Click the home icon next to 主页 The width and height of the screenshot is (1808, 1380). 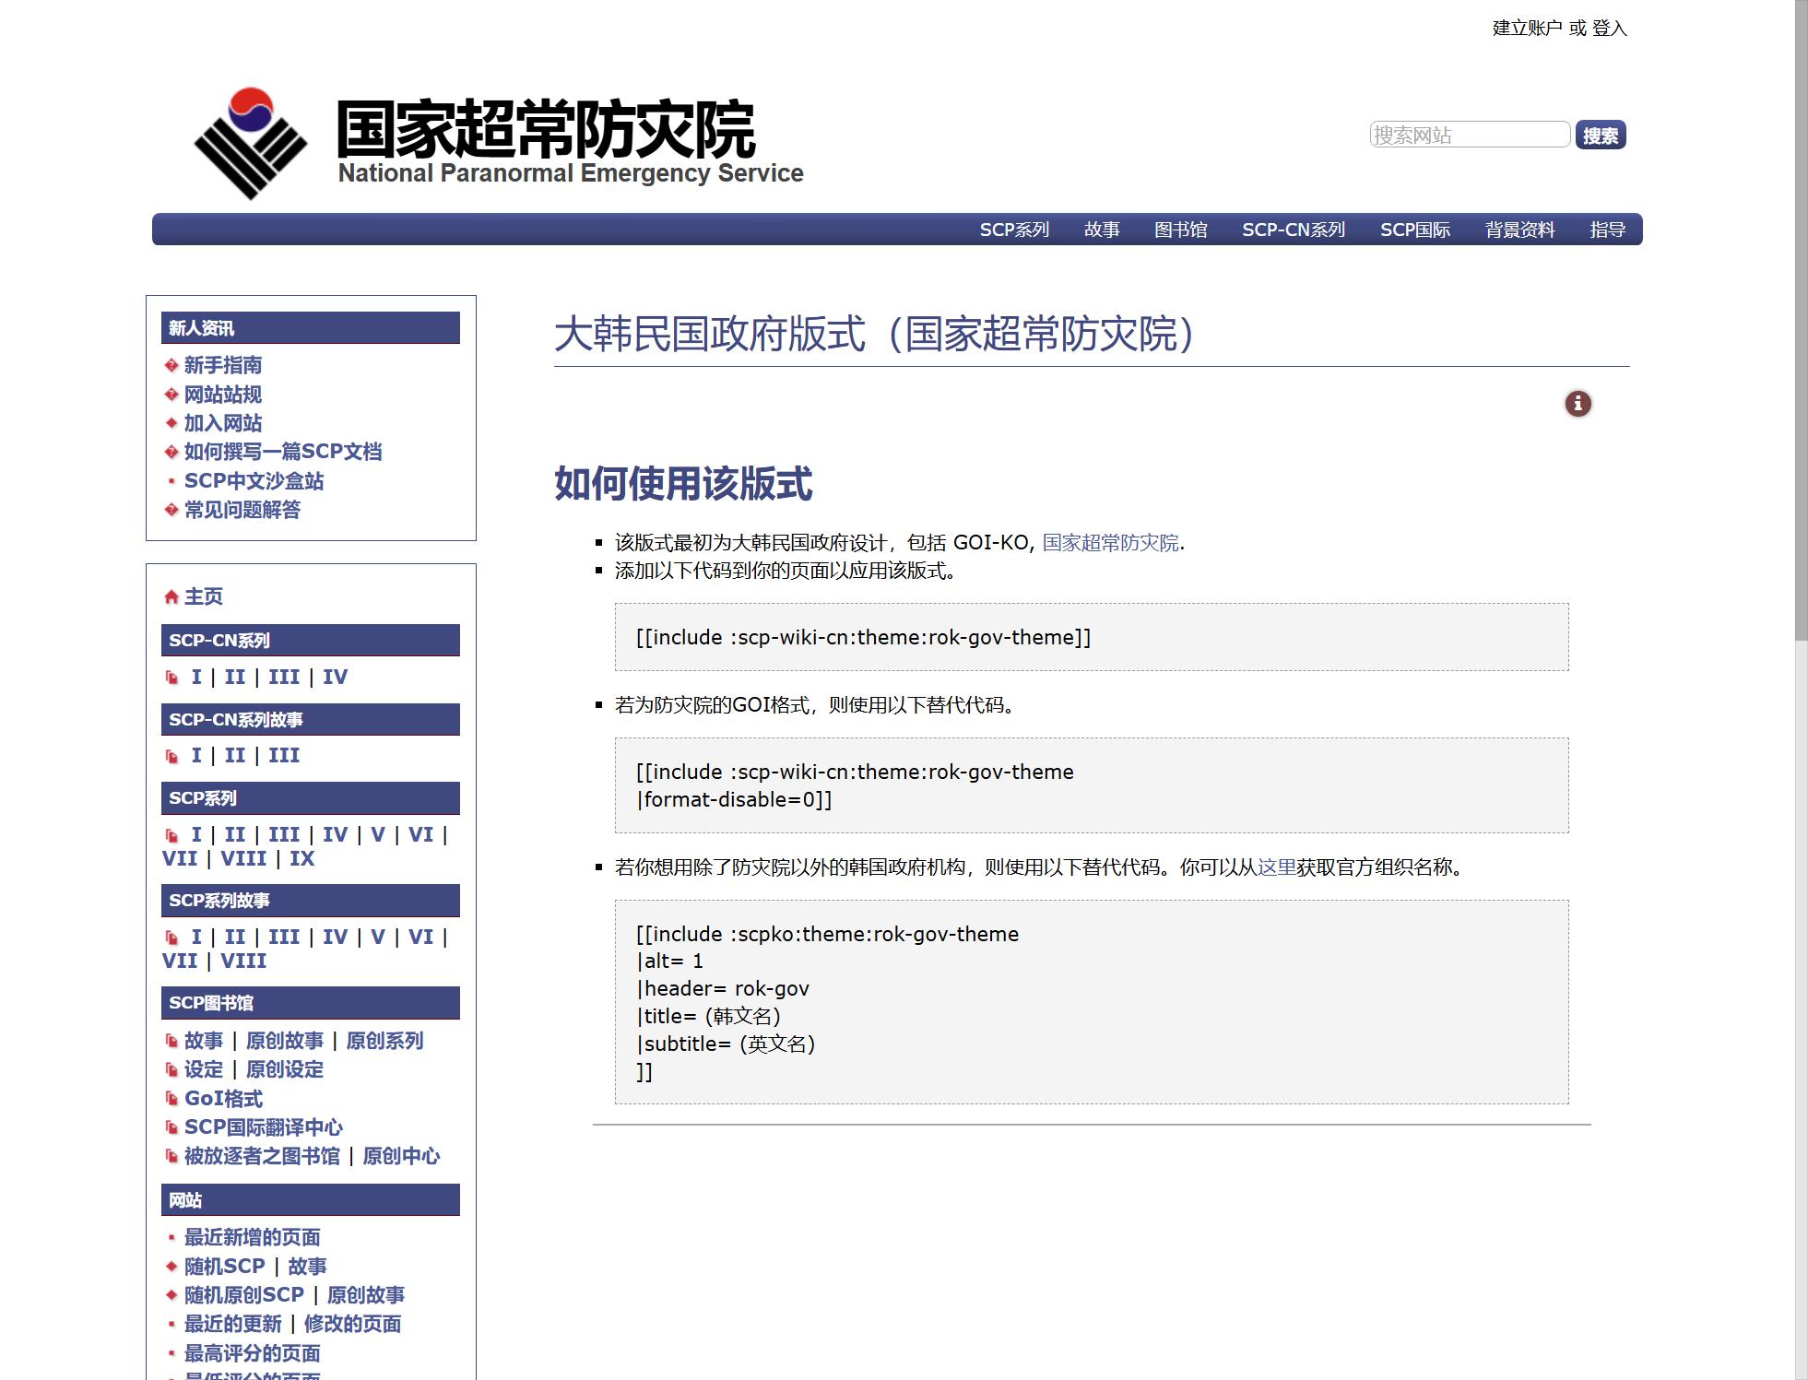tap(171, 596)
